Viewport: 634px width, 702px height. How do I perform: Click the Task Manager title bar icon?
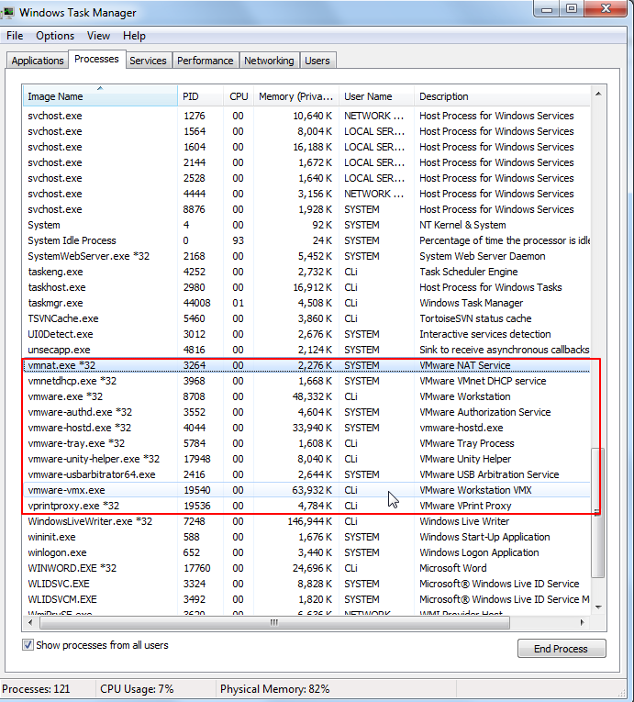7,12
